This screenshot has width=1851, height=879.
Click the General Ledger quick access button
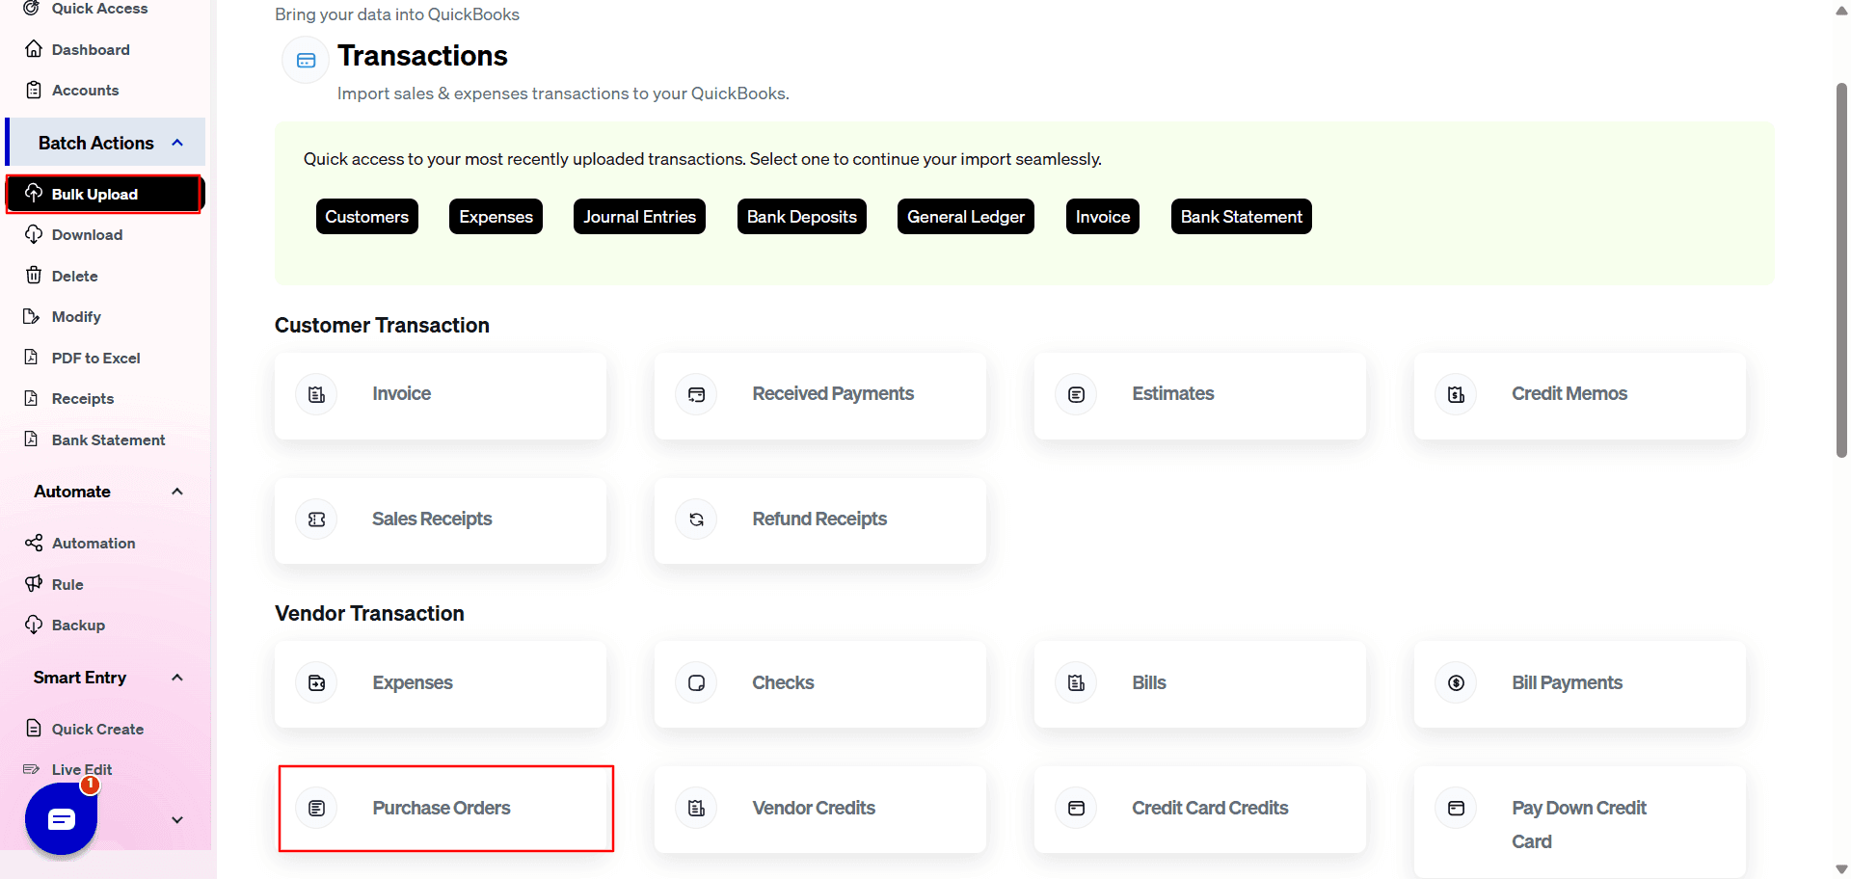pos(965,217)
